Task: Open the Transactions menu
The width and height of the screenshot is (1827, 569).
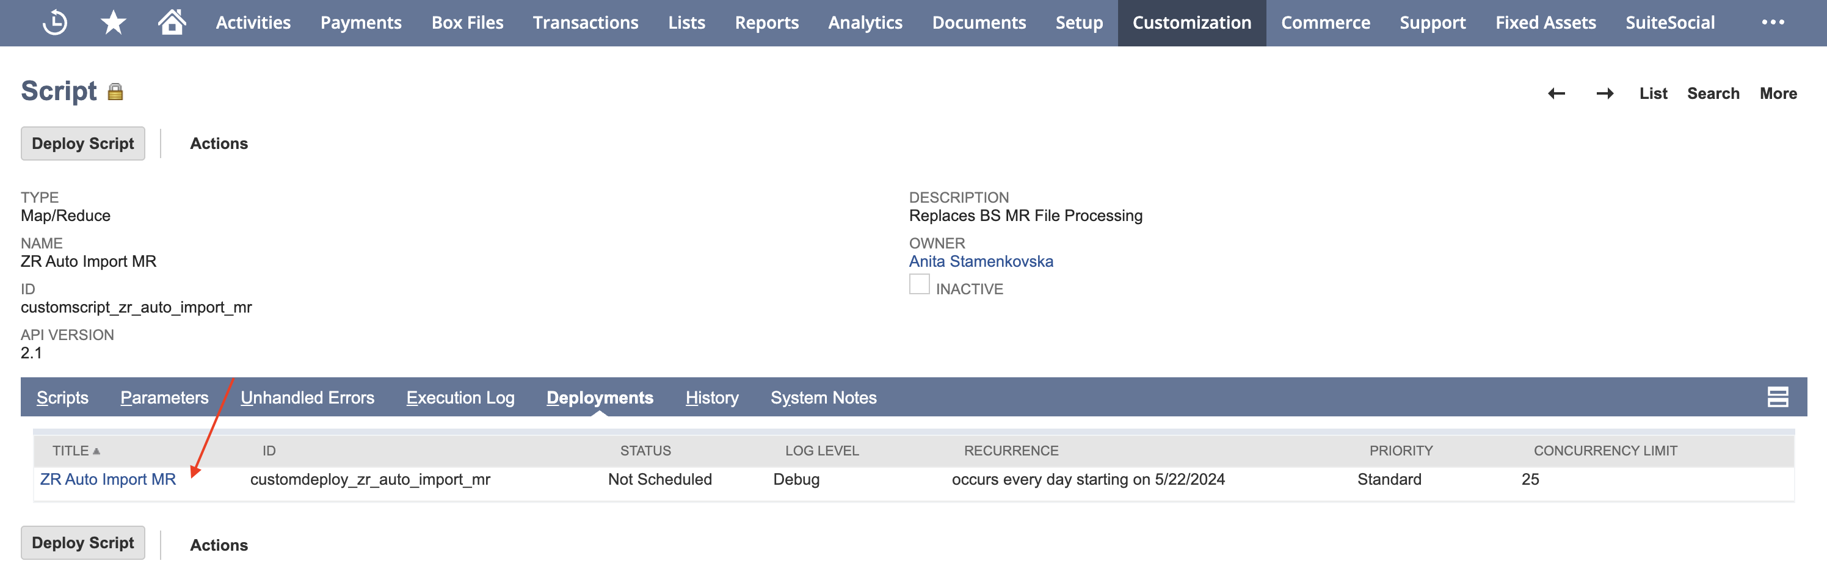Action: (586, 23)
